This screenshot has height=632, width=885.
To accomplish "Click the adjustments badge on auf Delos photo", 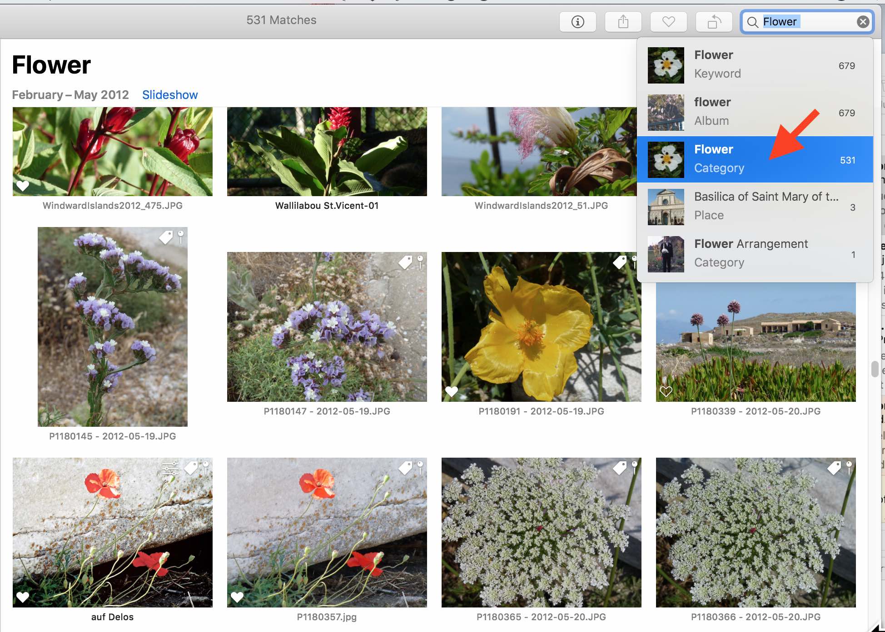I will (x=170, y=468).
